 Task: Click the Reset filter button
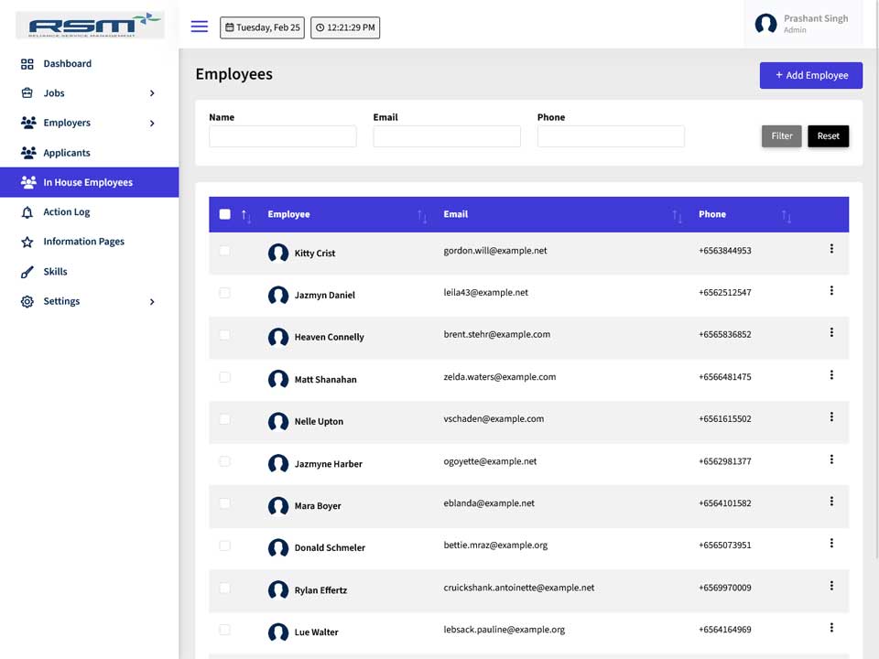[x=828, y=136]
